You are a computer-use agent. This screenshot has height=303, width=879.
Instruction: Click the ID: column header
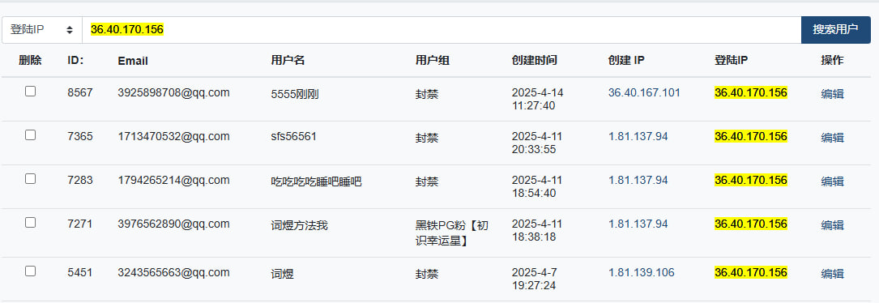75,61
